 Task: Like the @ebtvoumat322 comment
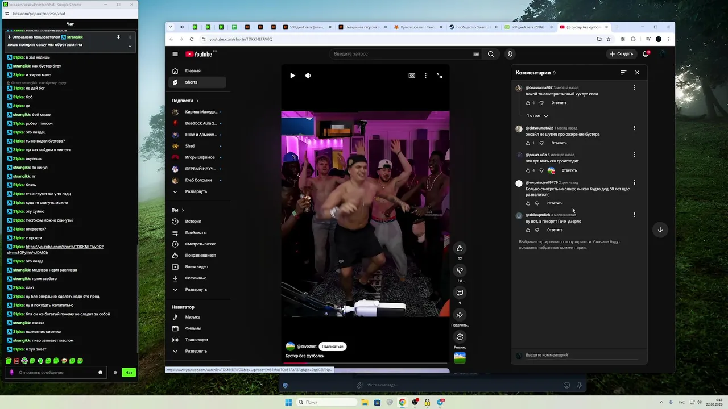pos(528,143)
